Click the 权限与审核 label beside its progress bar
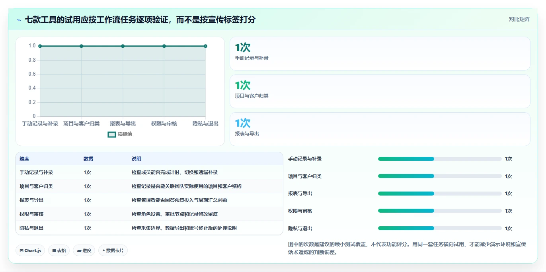The width and height of the screenshot is (546, 272). click(300, 211)
